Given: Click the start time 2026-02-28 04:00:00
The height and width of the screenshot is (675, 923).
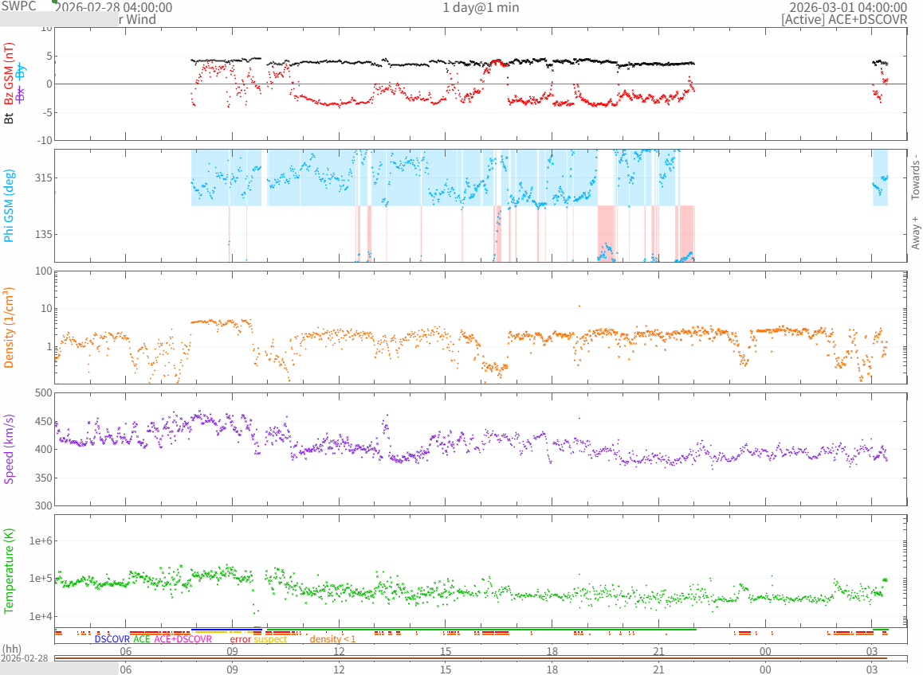Looking at the screenshot, I should tap(113, 7).
